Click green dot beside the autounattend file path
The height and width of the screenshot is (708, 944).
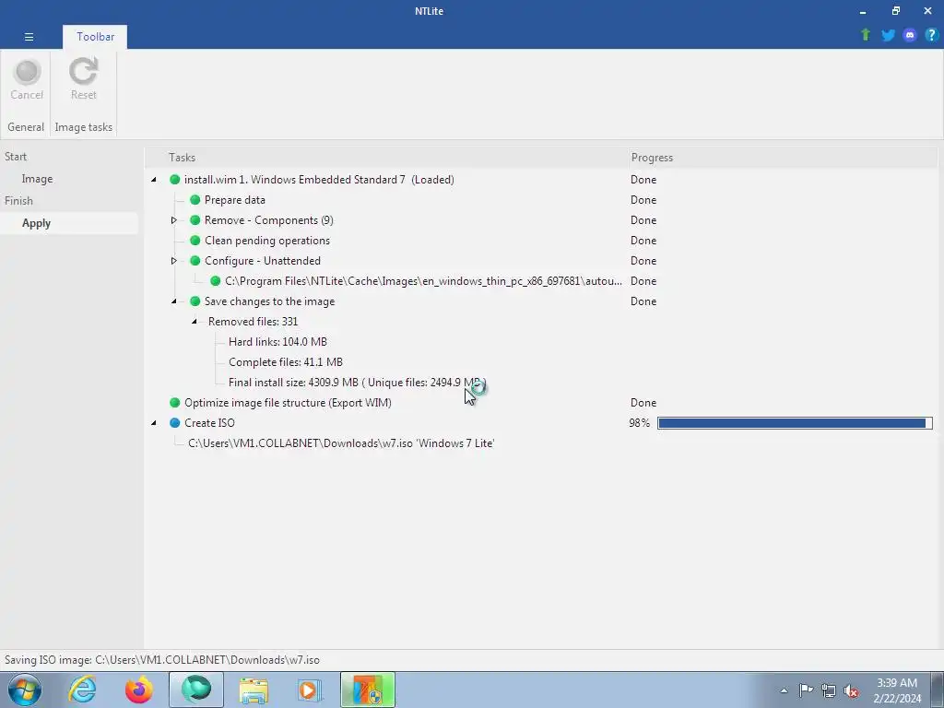[215, 281]
